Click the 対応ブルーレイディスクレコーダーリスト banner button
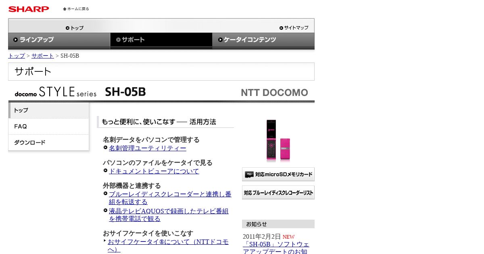This screenshot has height=254, width=484. [x=278, y=192]
